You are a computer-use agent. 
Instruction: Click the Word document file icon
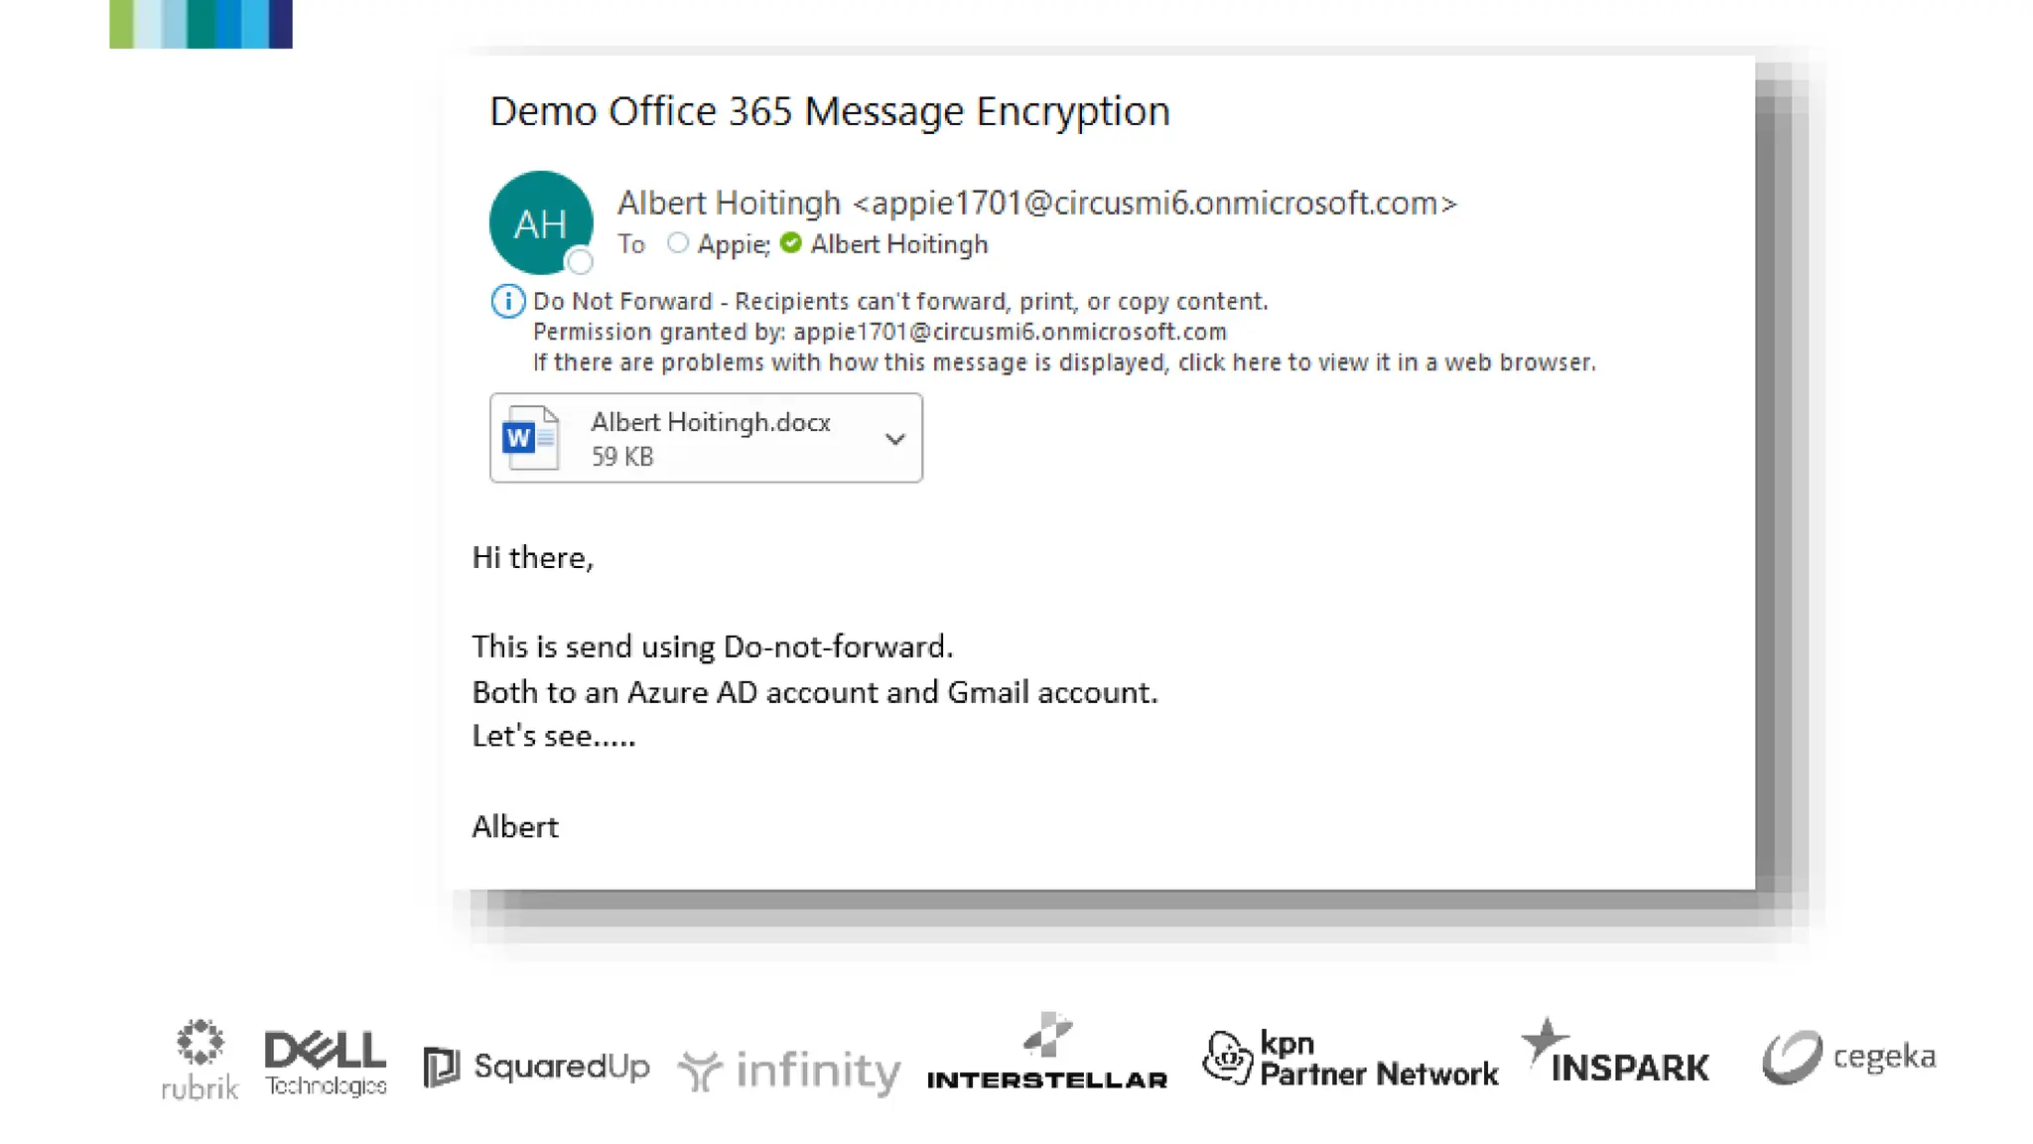click(530, 438)
